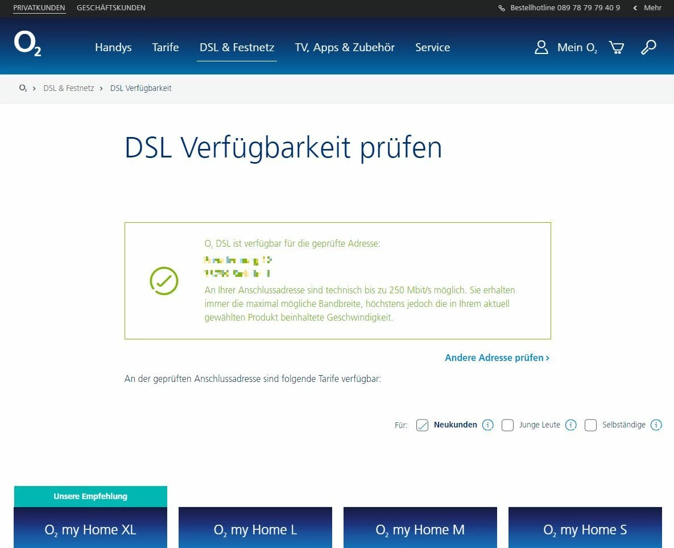The width and height of the screenshot is (674, 548).
Task: Click the Mein O2 text link
Action: tap(577, 47)
